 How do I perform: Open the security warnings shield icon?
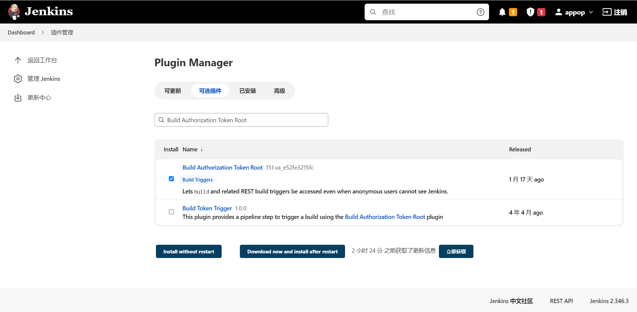pyautogui.click(x=530, y=12)
